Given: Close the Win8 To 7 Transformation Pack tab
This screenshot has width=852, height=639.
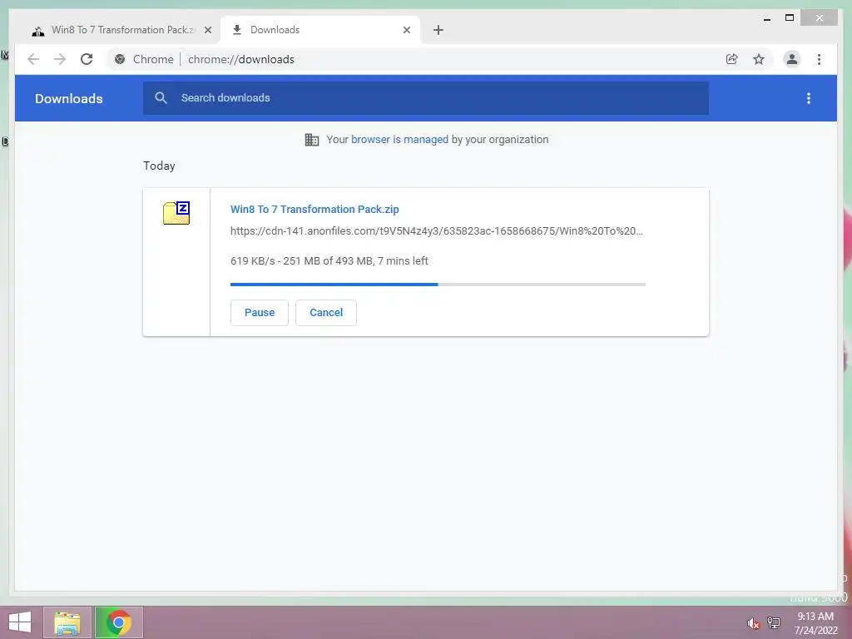Looking at the screenshot, I should tap(207, 31).
